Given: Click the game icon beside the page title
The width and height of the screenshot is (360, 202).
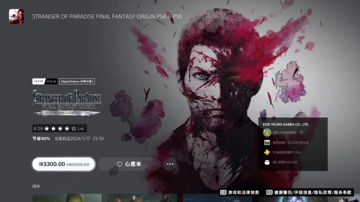Looking at the screenshot, I should pos(17,17).
